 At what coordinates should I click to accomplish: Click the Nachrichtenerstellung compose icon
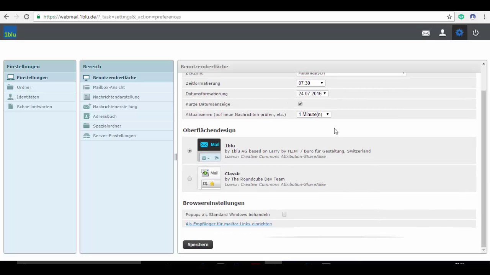click(x=87, y=106)
